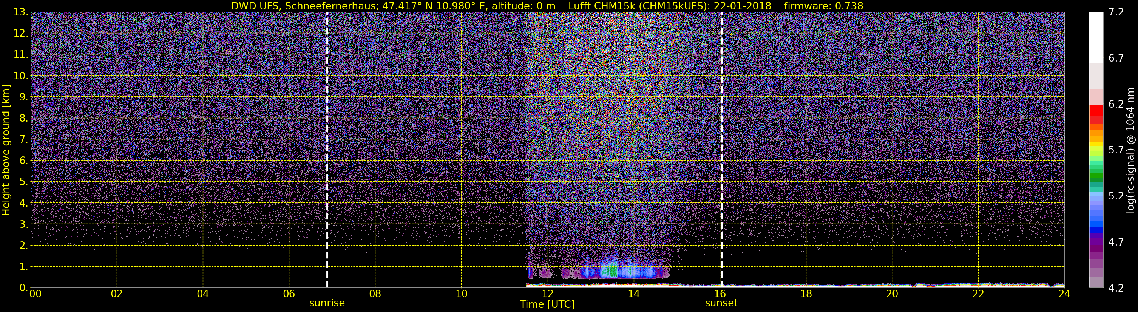Click the sunrise dashed white vertical line
Viewport: 1138px width, 312px height.
click(x=327, y=150)
